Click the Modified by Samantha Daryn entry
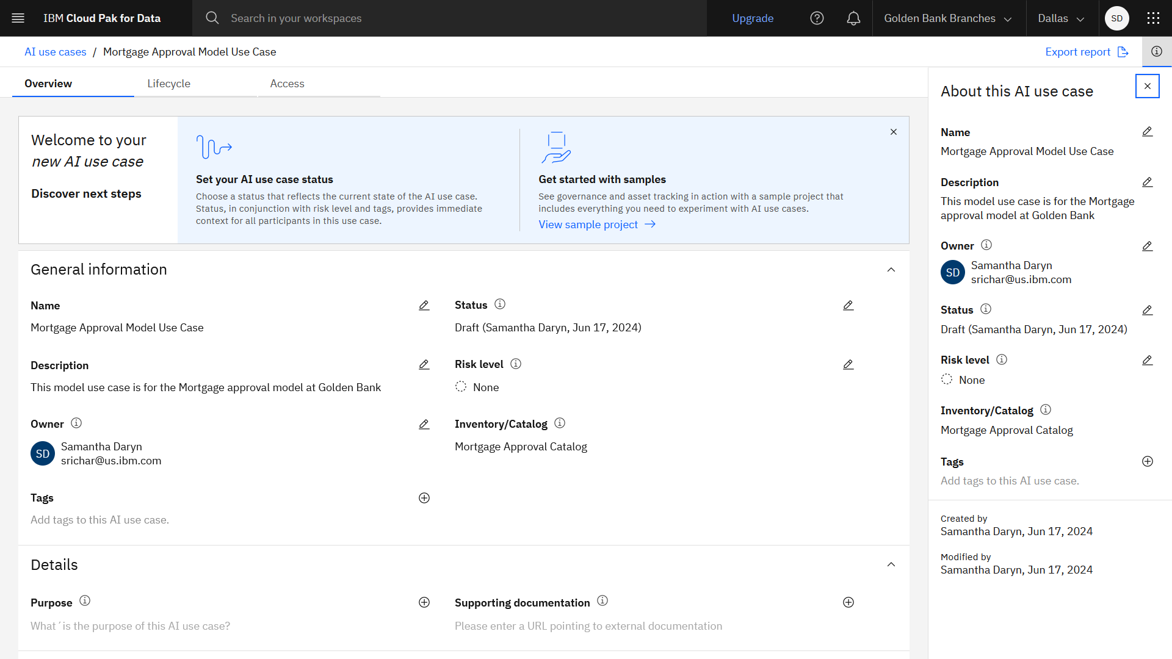1172x659 pixels. (1016, 564)
